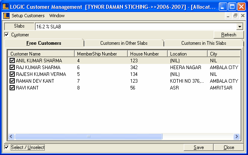Restore down the inner child window

pyautogui.click(x=235, y=16)
